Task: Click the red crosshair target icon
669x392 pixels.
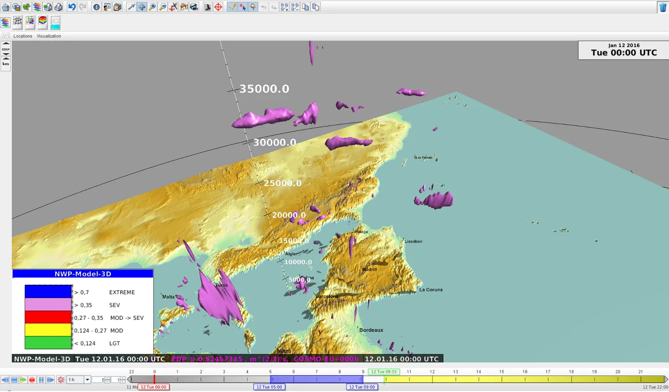Action: tap(219, 7)
